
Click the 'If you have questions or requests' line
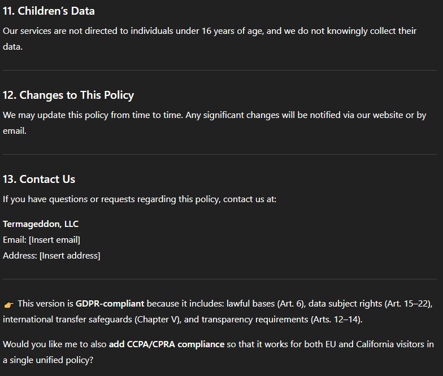point(140,199)
